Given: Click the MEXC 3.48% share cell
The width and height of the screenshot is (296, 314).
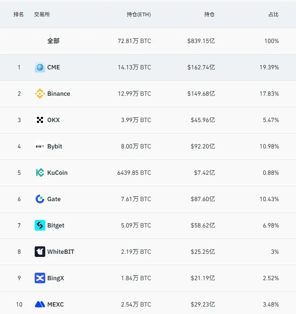Looking at the screenshot, I should pos(271,304).
